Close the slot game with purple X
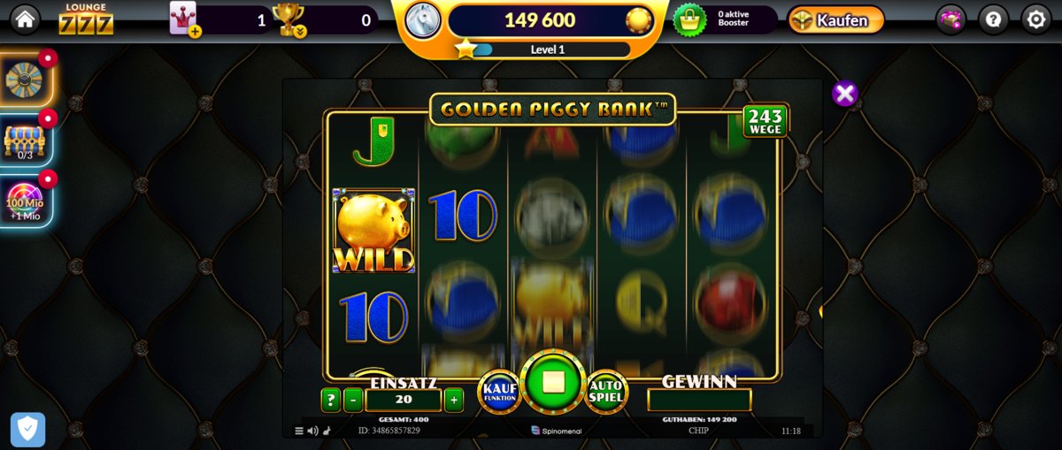1062x450 pixels. tap(845, 94)
